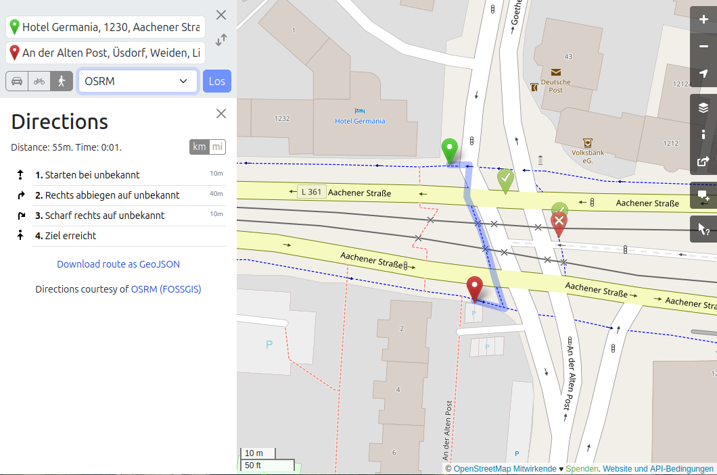Click the Hotel Germania bed icon
The width and height of the screenshot is (717, 475).
(x=360, y=111)
